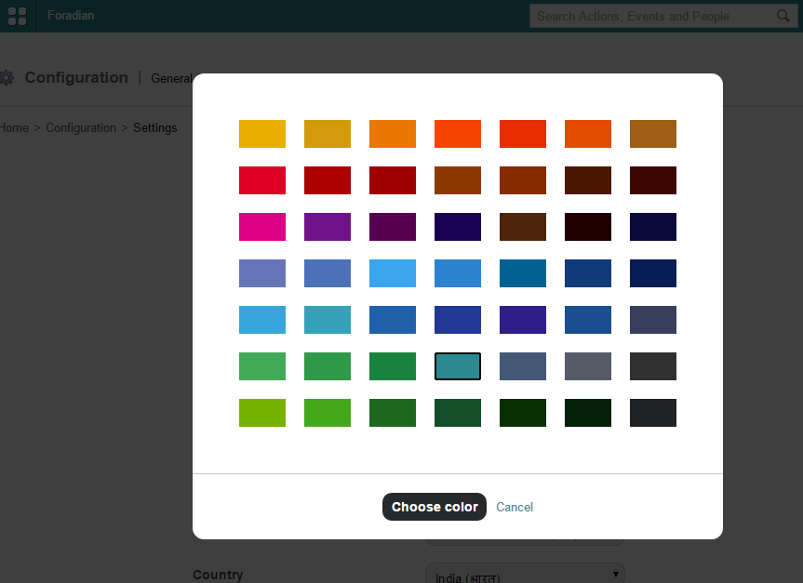Click the app grid icon beside Foradian

[17, 16]
